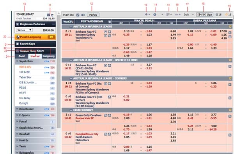This screenshot has height=154, width=234.
Task: Open the Semua dropdown
Action: pos(24,30)
